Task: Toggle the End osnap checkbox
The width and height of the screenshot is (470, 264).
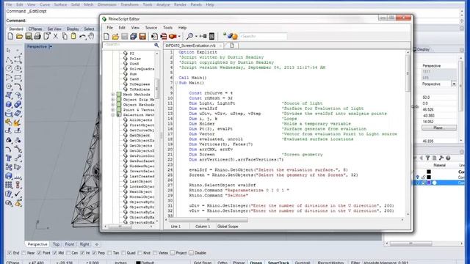Action: tap(10, 253)
